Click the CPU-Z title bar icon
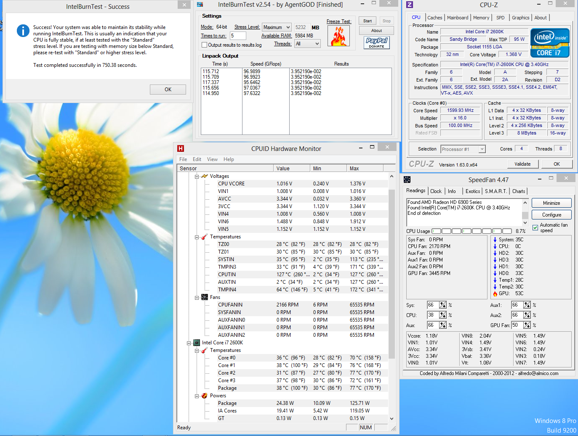578x436 pixels. click(x=410, y=5)
